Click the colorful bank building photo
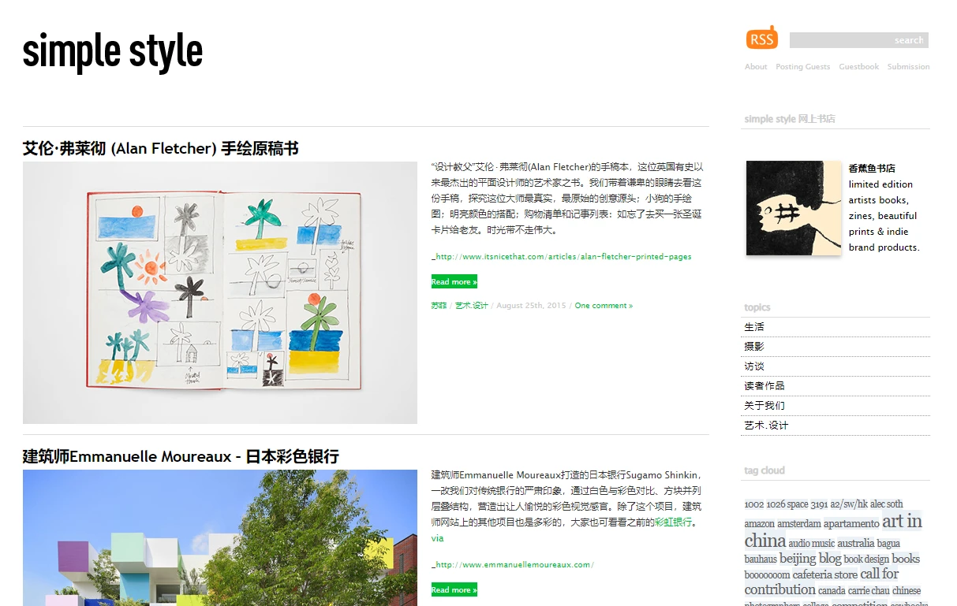 [219, 538]
